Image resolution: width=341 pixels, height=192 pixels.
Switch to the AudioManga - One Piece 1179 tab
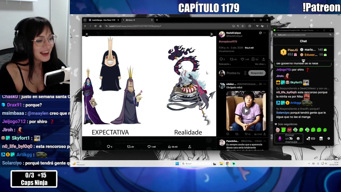click(x=103, y=20)
